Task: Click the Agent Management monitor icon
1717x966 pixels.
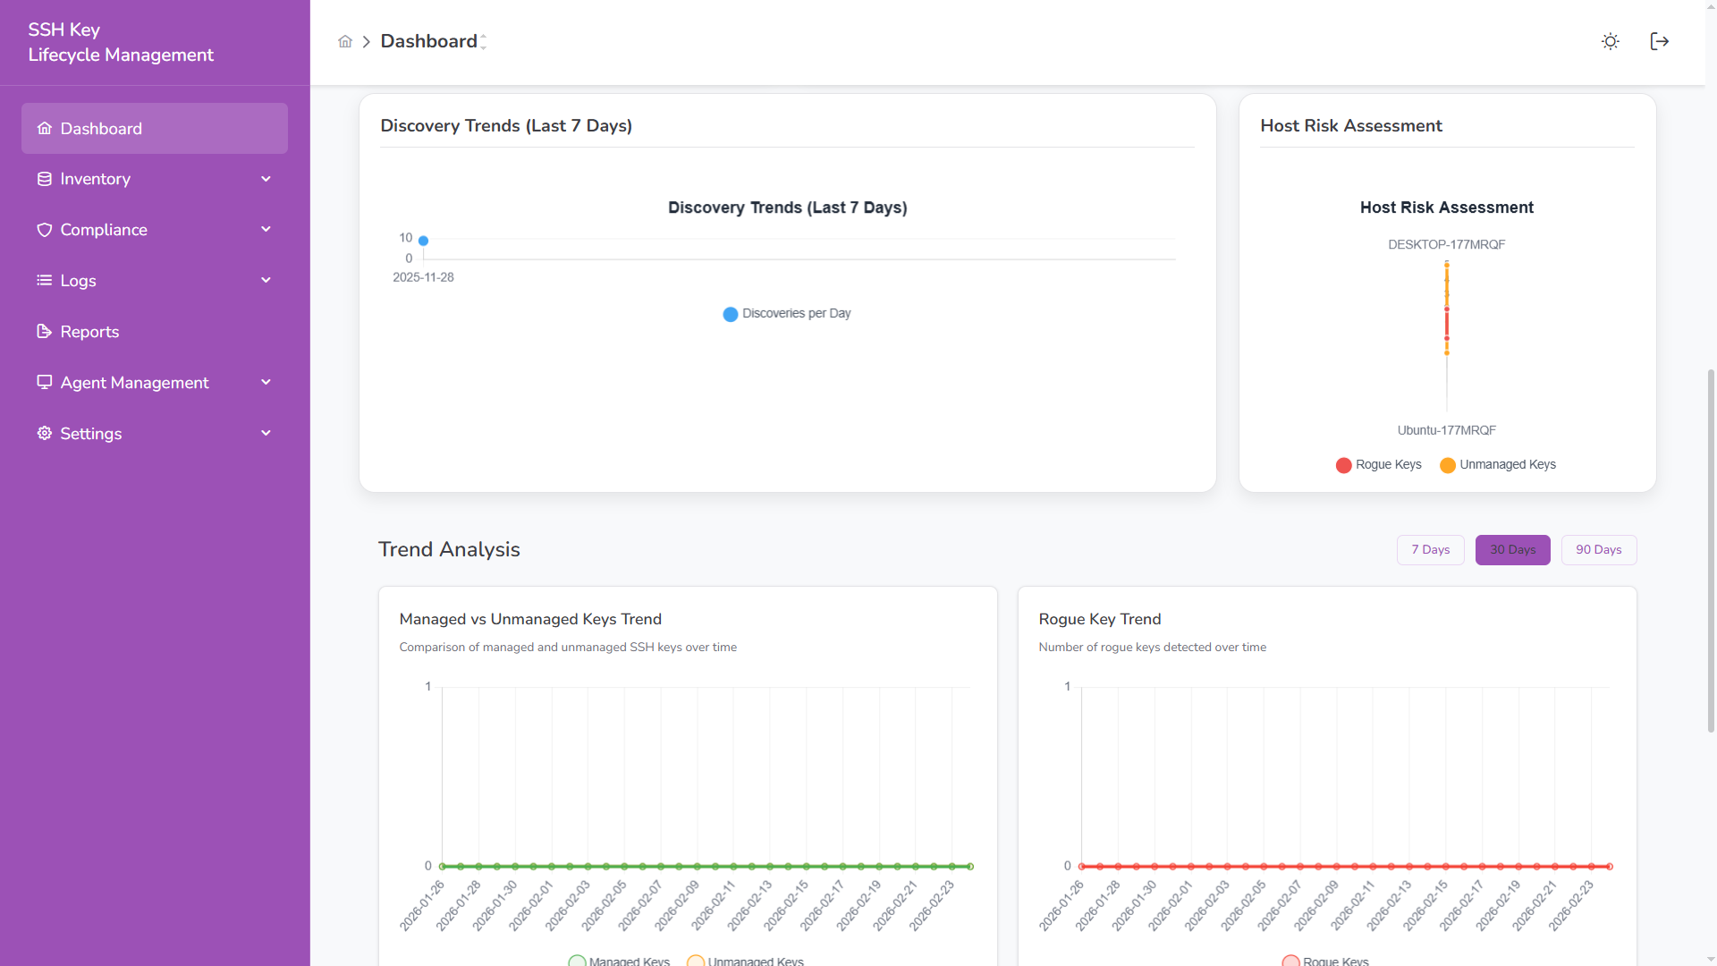Action: pyautogui.click(x=45, y=383)
